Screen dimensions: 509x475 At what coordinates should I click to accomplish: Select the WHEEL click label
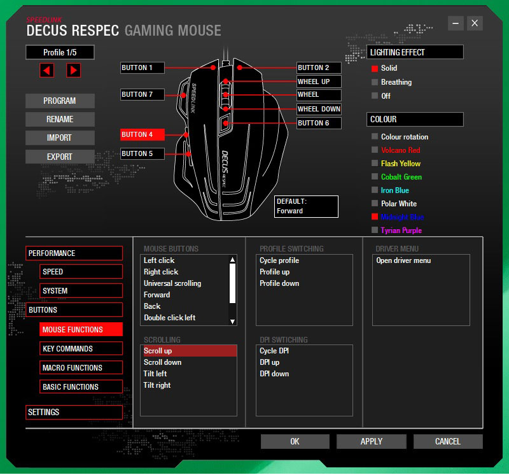point(319,95)
